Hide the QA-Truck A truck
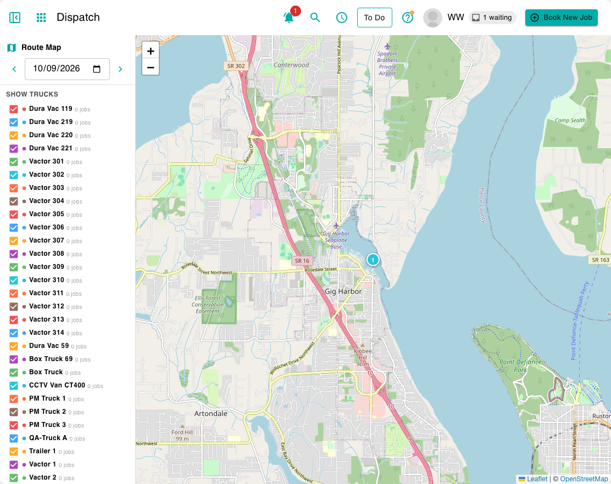The image size is (611, 484). [x=14, y=438]
